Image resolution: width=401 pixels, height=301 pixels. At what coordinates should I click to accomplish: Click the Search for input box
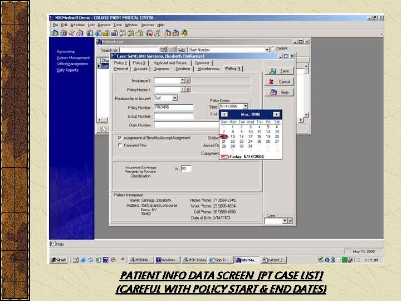[139, 50]
